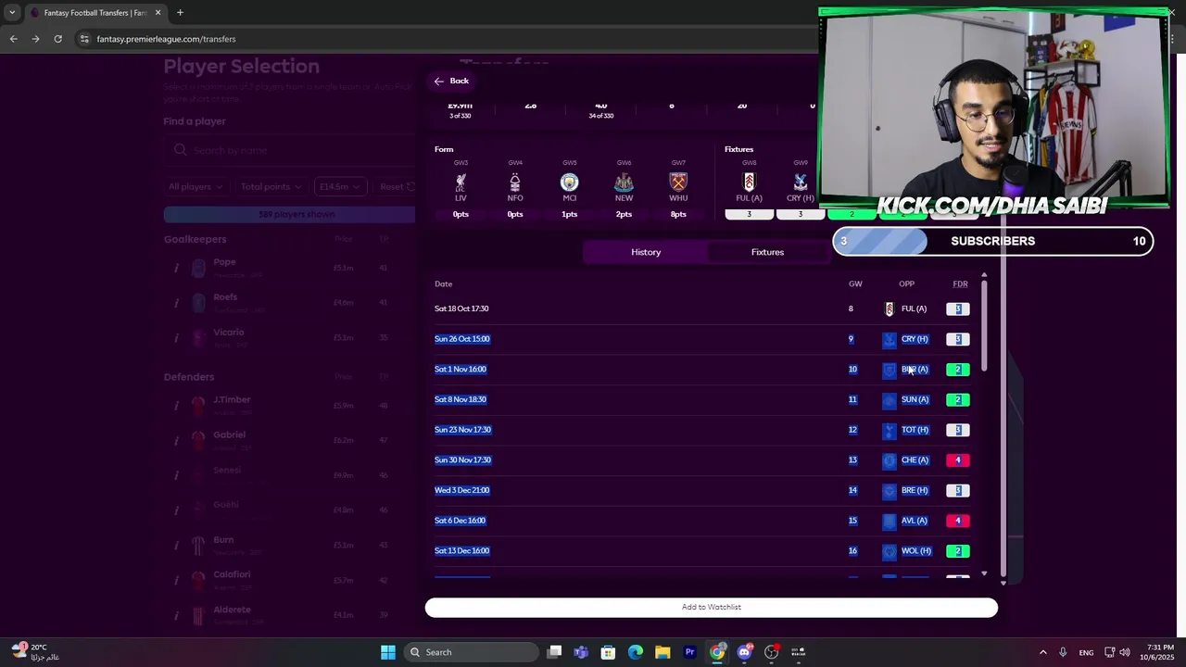
Task: Click the Chelsea badge in the gameweek 13 row
Action: (889, 460)
